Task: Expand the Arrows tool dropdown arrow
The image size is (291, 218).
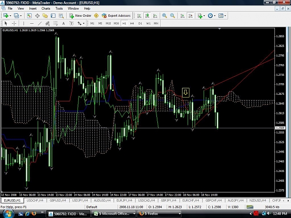Action: point(84,23)
